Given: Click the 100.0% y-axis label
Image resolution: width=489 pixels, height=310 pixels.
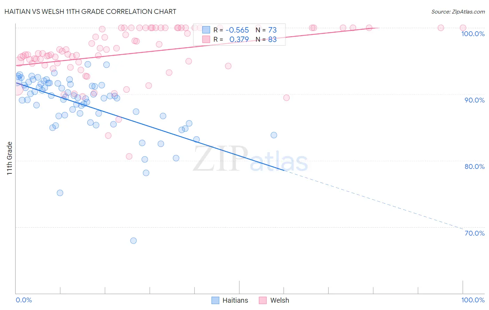Looking at the screenshot, I should point(473,34).
